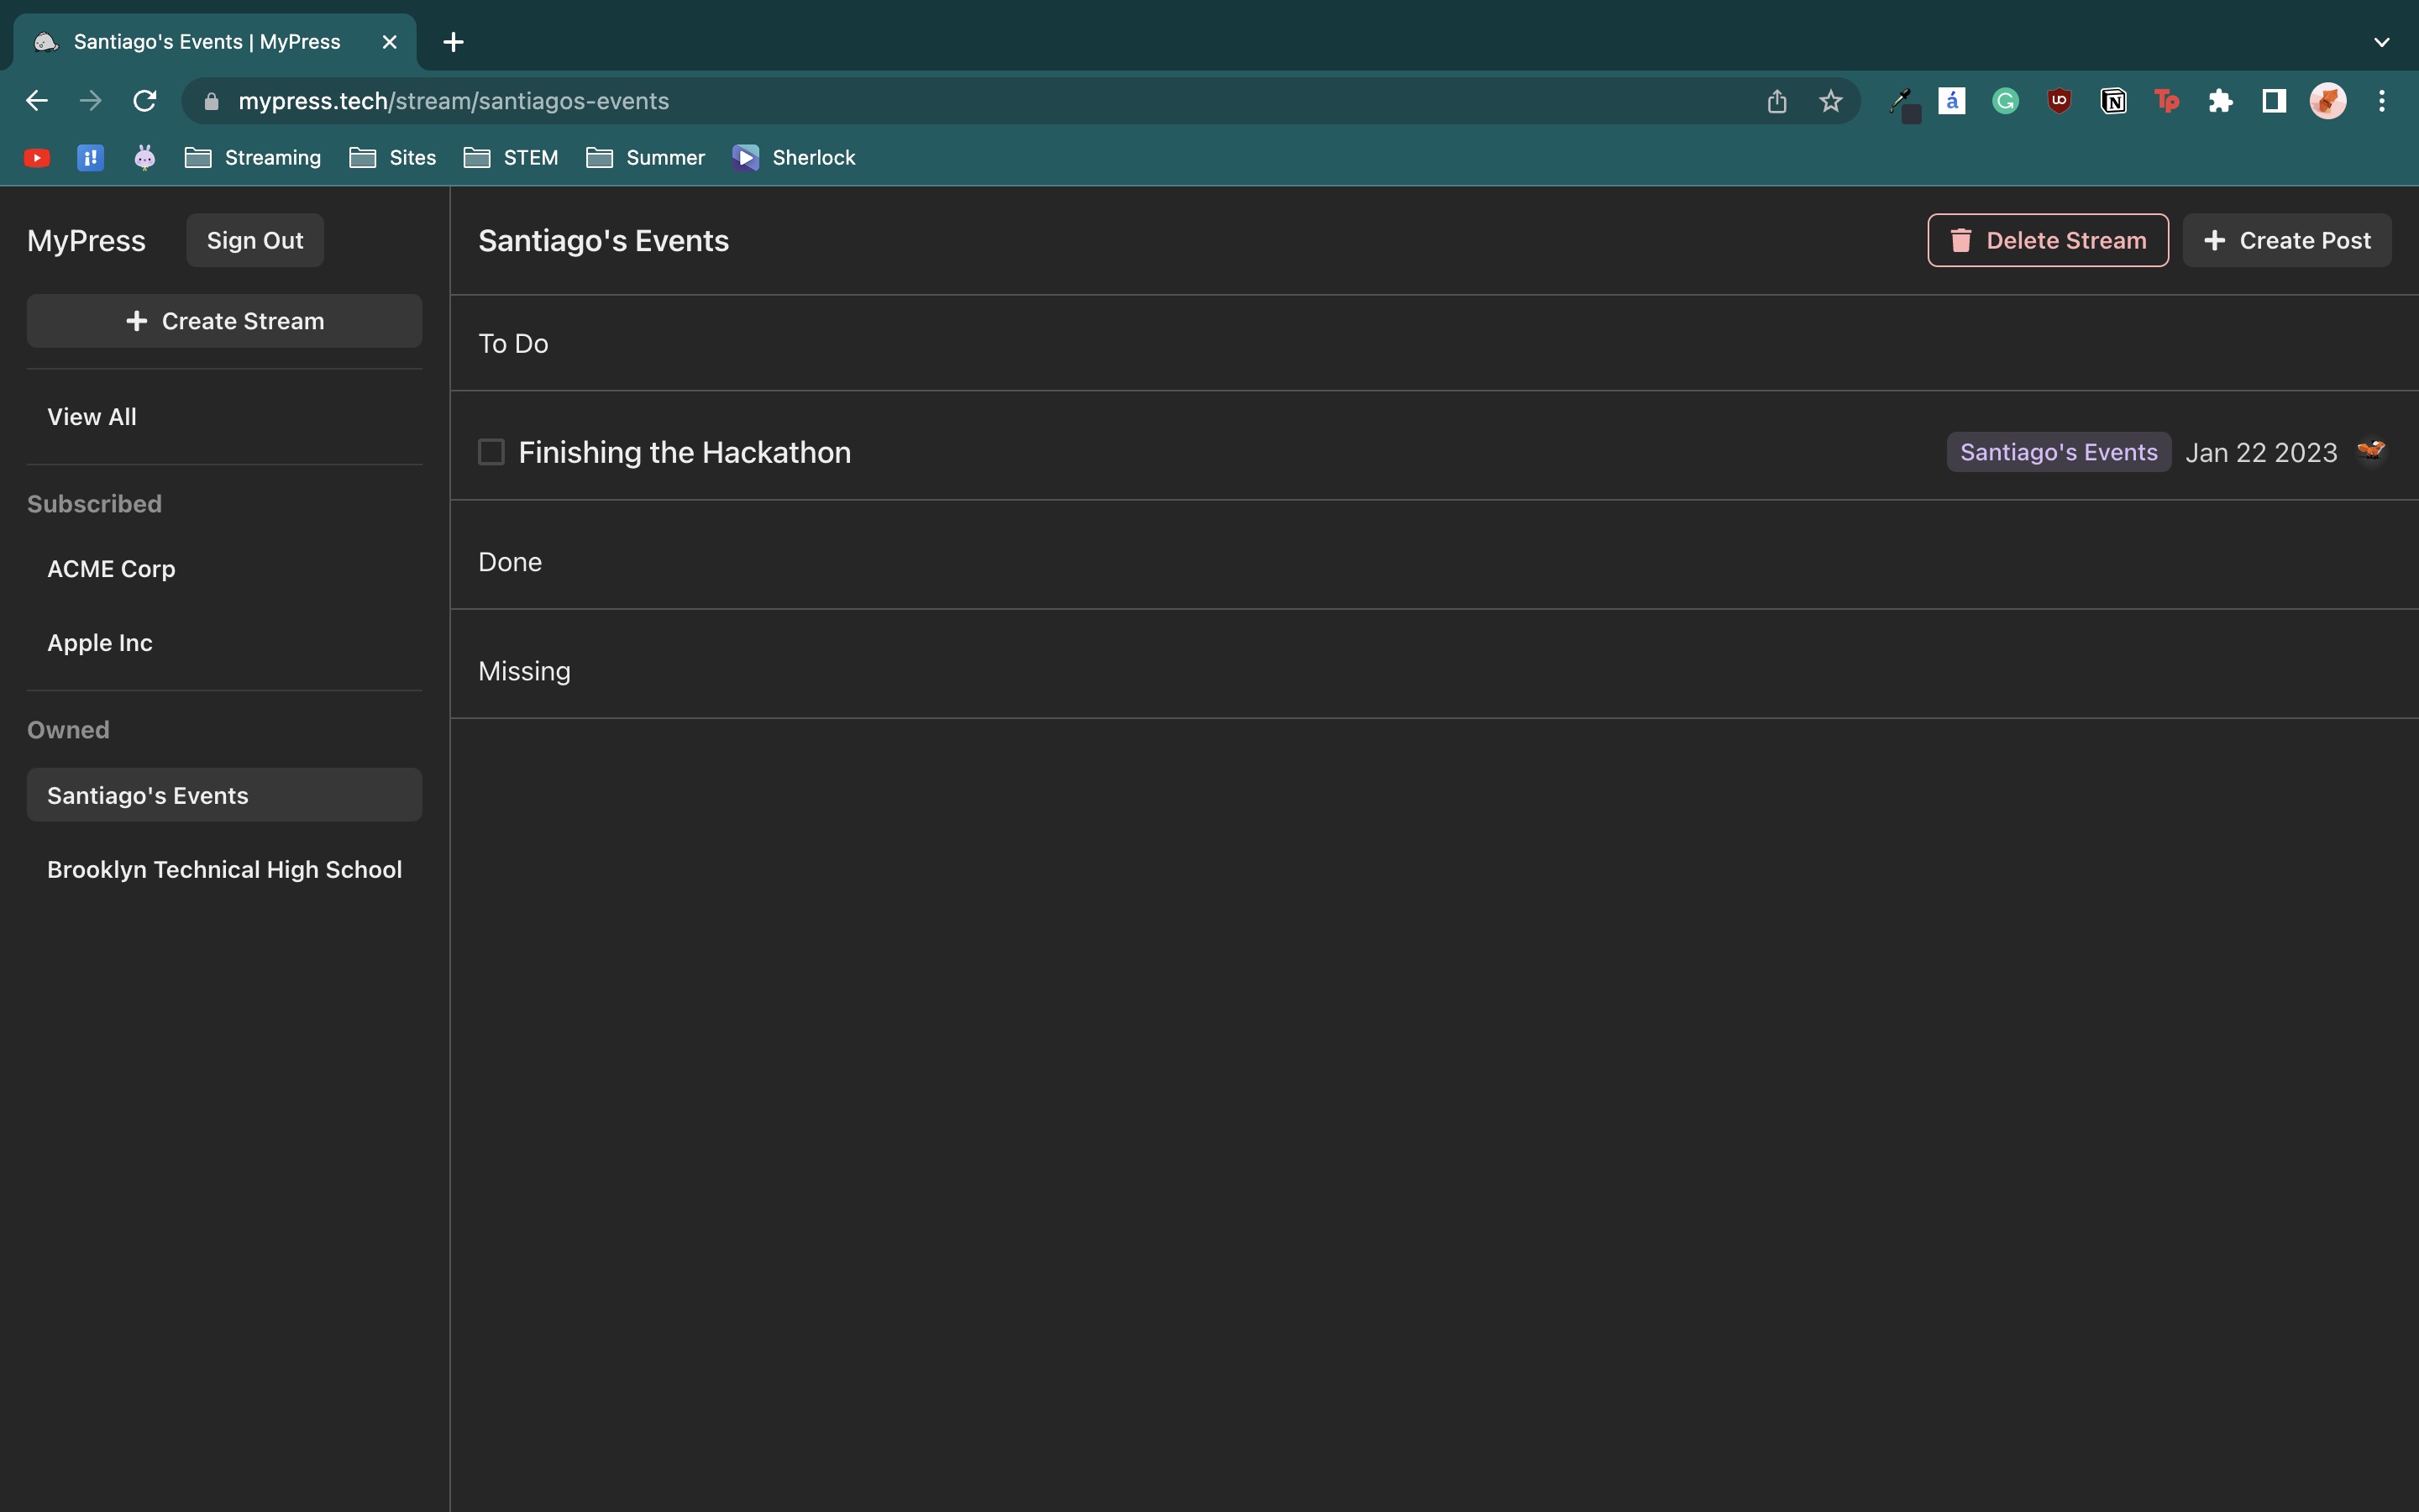Screen dimensions: 2419x1512
Task: Check off Finishing the Hackathon
Action: [491, 452]
